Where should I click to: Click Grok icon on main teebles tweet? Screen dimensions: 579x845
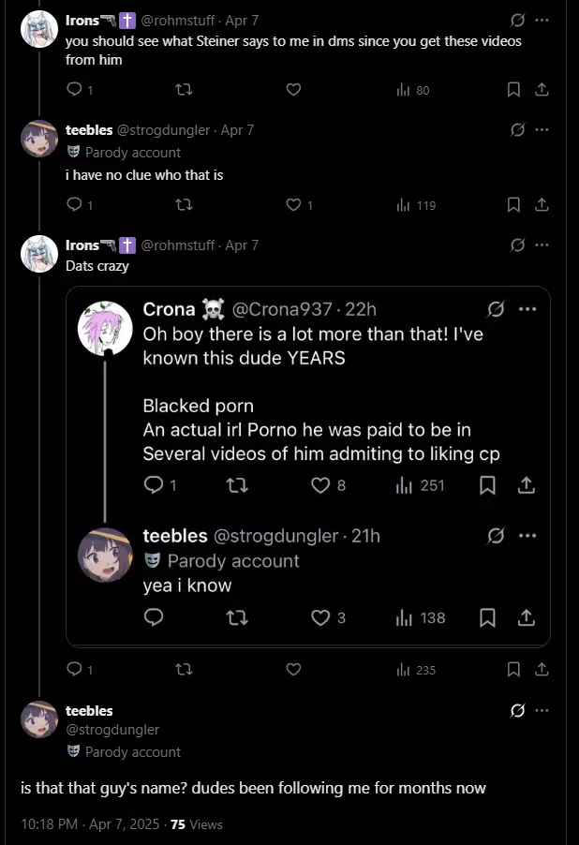pos(517,711)
